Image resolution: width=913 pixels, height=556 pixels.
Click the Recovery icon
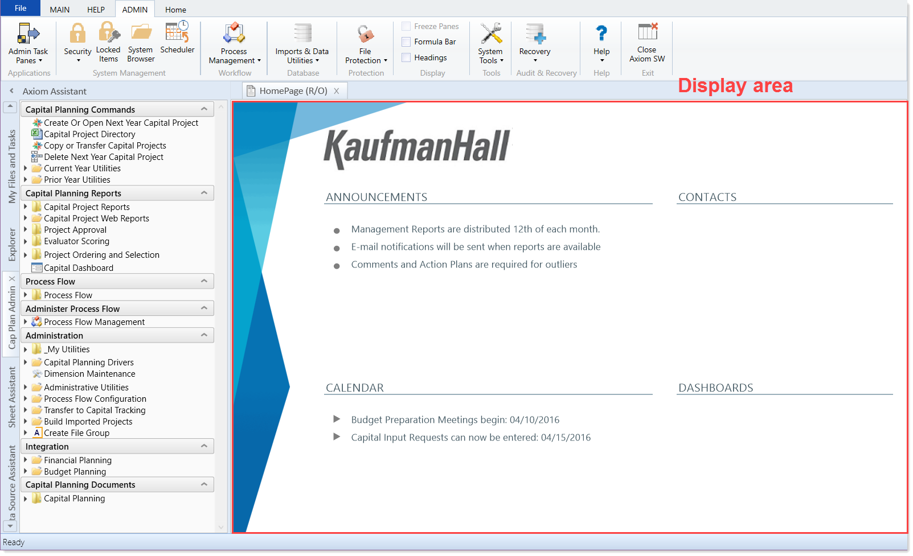pyautogui.click(x=535, y=34)
